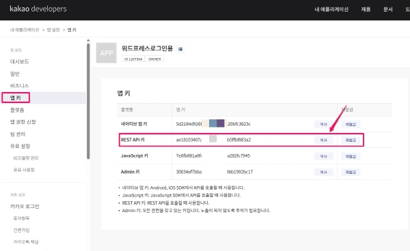Open 간편가입 sub-item

[x=21, y=230]
